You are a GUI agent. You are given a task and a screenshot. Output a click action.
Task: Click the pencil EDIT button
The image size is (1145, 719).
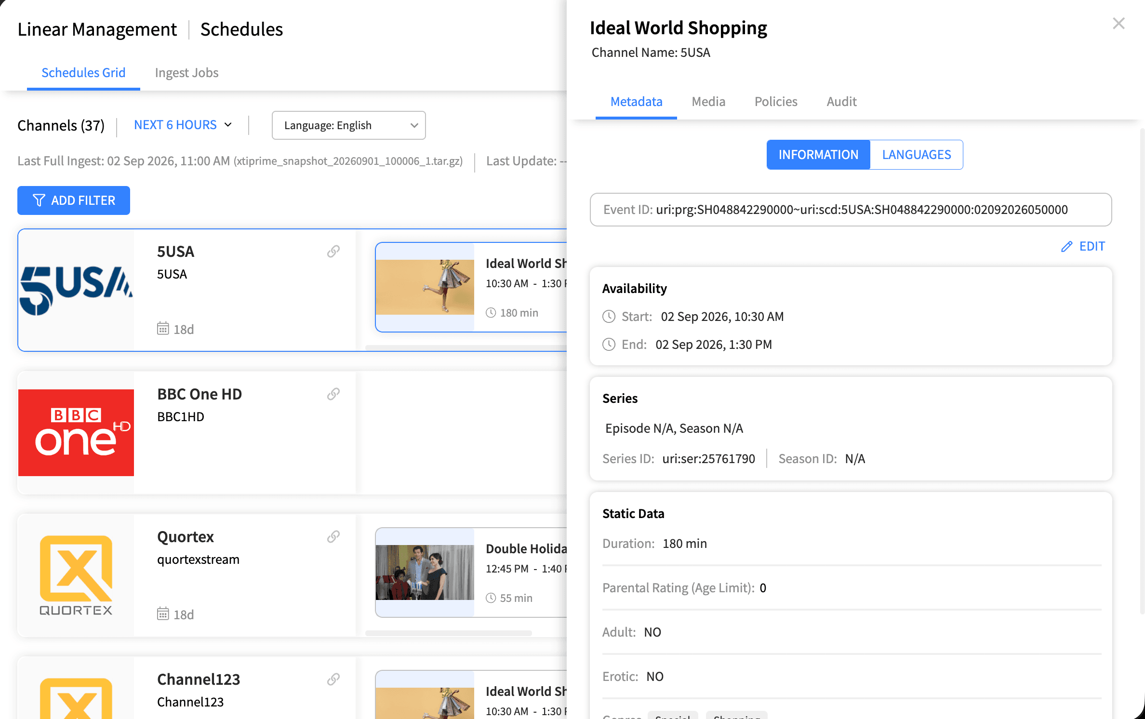tap(1083, 246)
